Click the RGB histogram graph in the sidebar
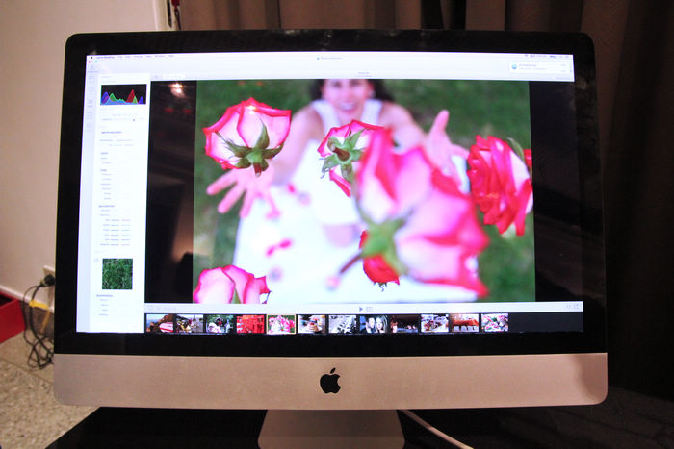The image size is (674, 449). coord(123,94)
